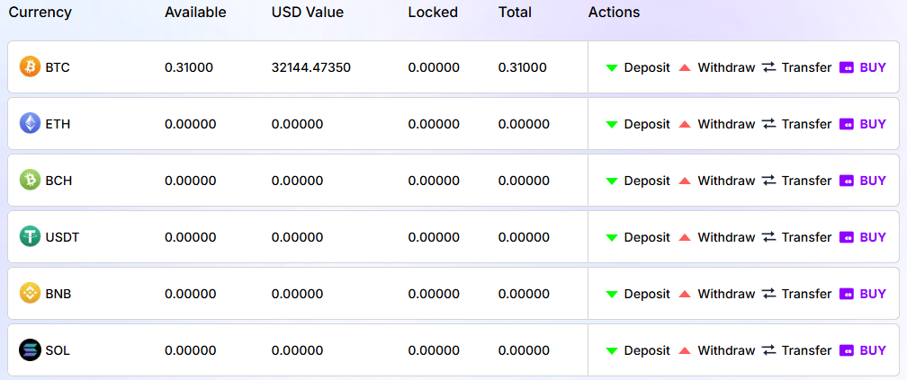Click the purple wallet icon for USDT
This screenshot has height=380, width=907.
(847, 237)
